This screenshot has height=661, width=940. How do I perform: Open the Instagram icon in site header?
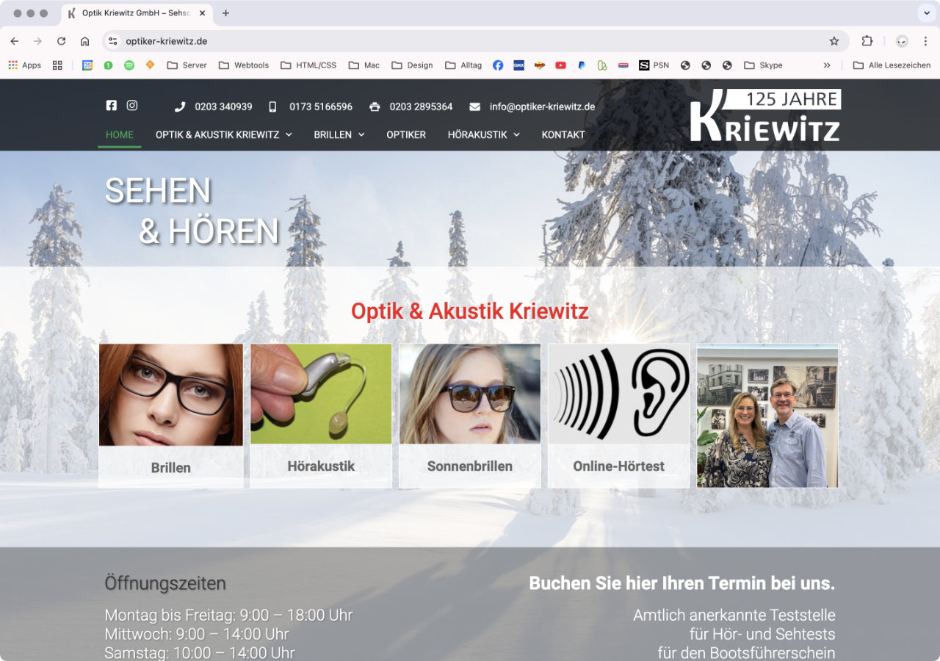pyautogui.click(x=132, y=105)
